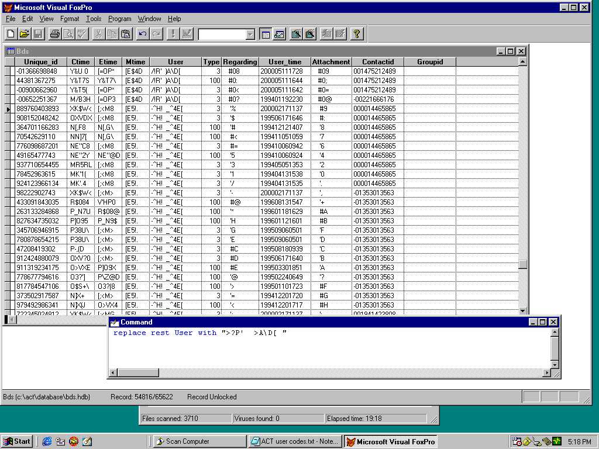Click the Open file folder icon

point(25,34)
